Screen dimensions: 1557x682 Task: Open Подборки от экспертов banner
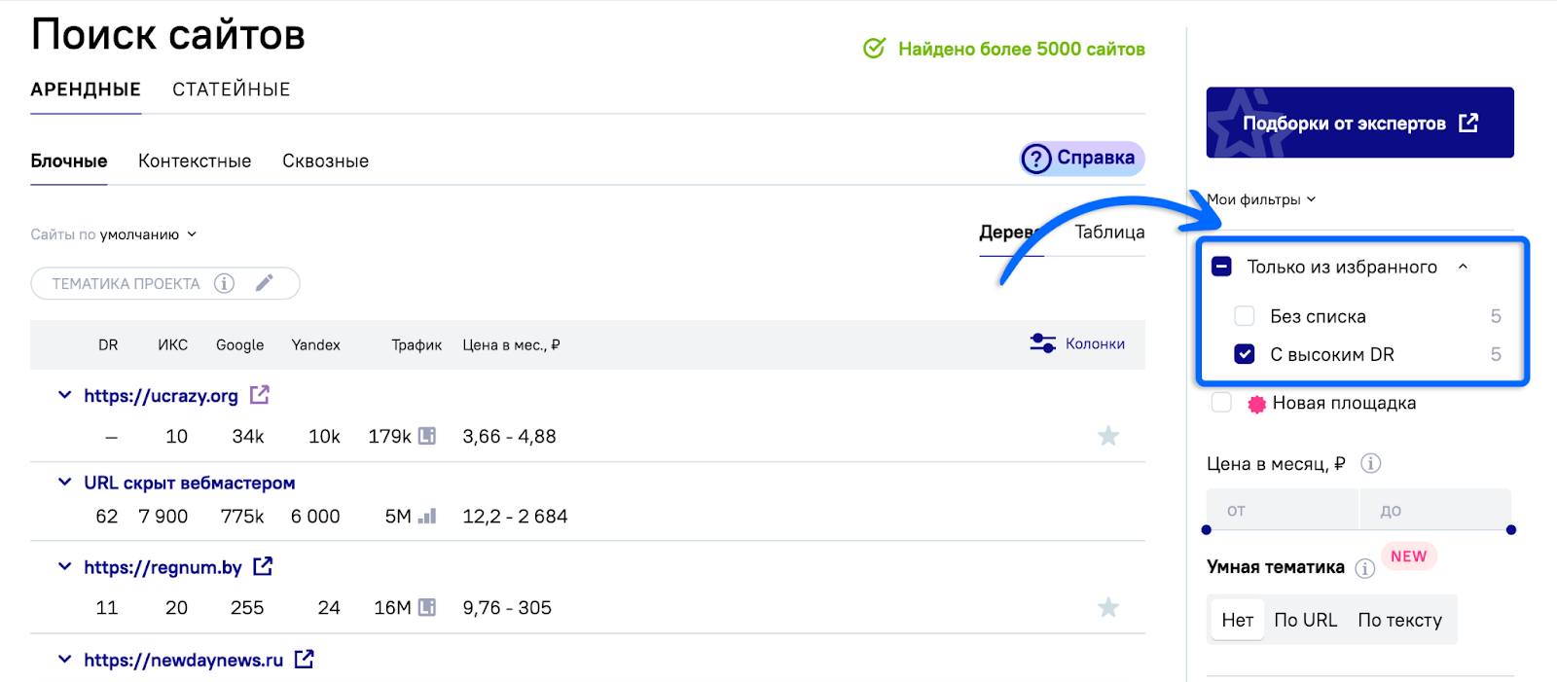[1359, 123]
